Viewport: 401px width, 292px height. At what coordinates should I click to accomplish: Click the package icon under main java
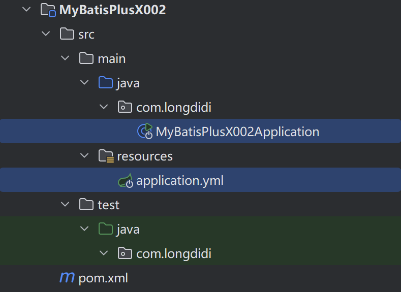[x=125, y=107]
